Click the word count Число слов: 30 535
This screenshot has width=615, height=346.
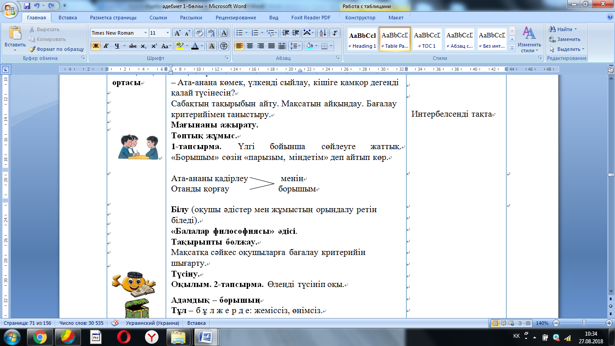(x=81, y=323)
